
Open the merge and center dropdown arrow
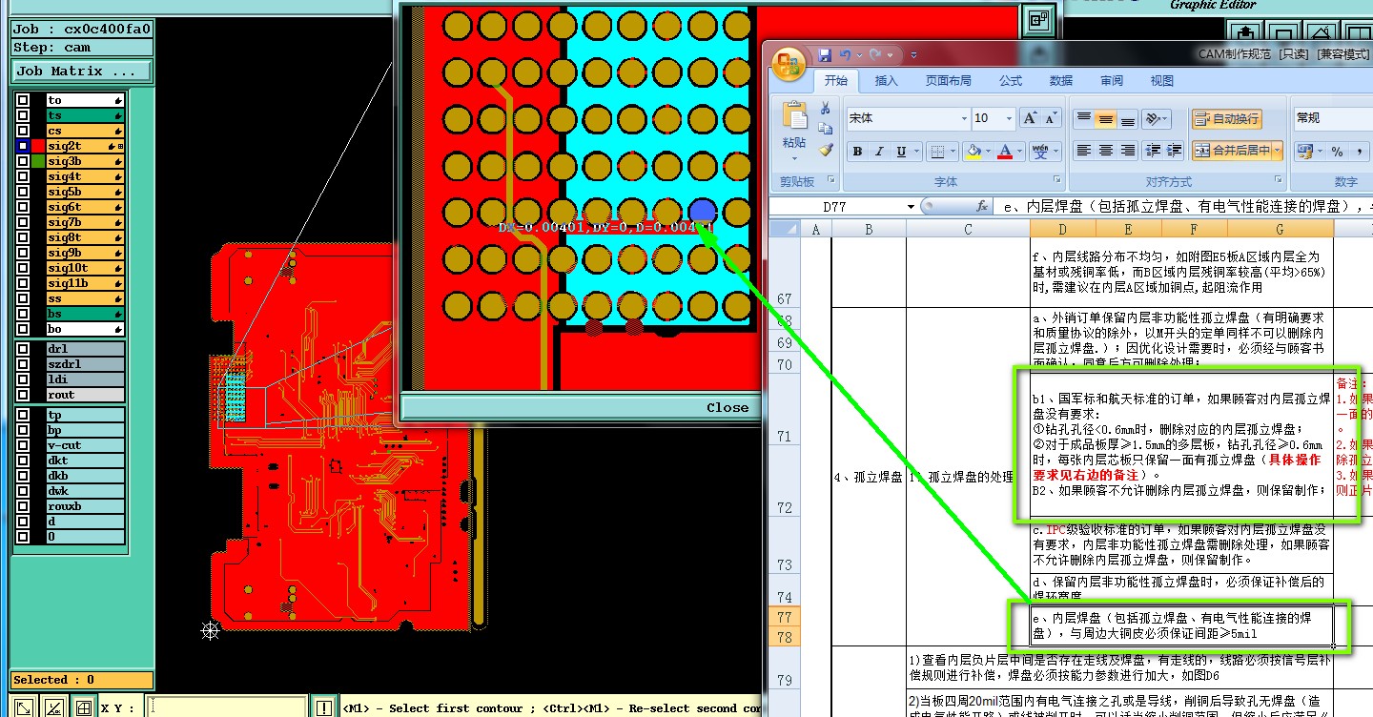[1276, 151]
